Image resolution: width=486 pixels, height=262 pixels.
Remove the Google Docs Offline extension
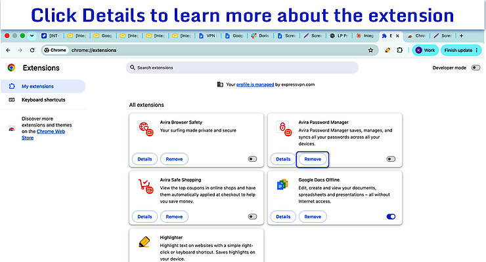coord(313,217)
